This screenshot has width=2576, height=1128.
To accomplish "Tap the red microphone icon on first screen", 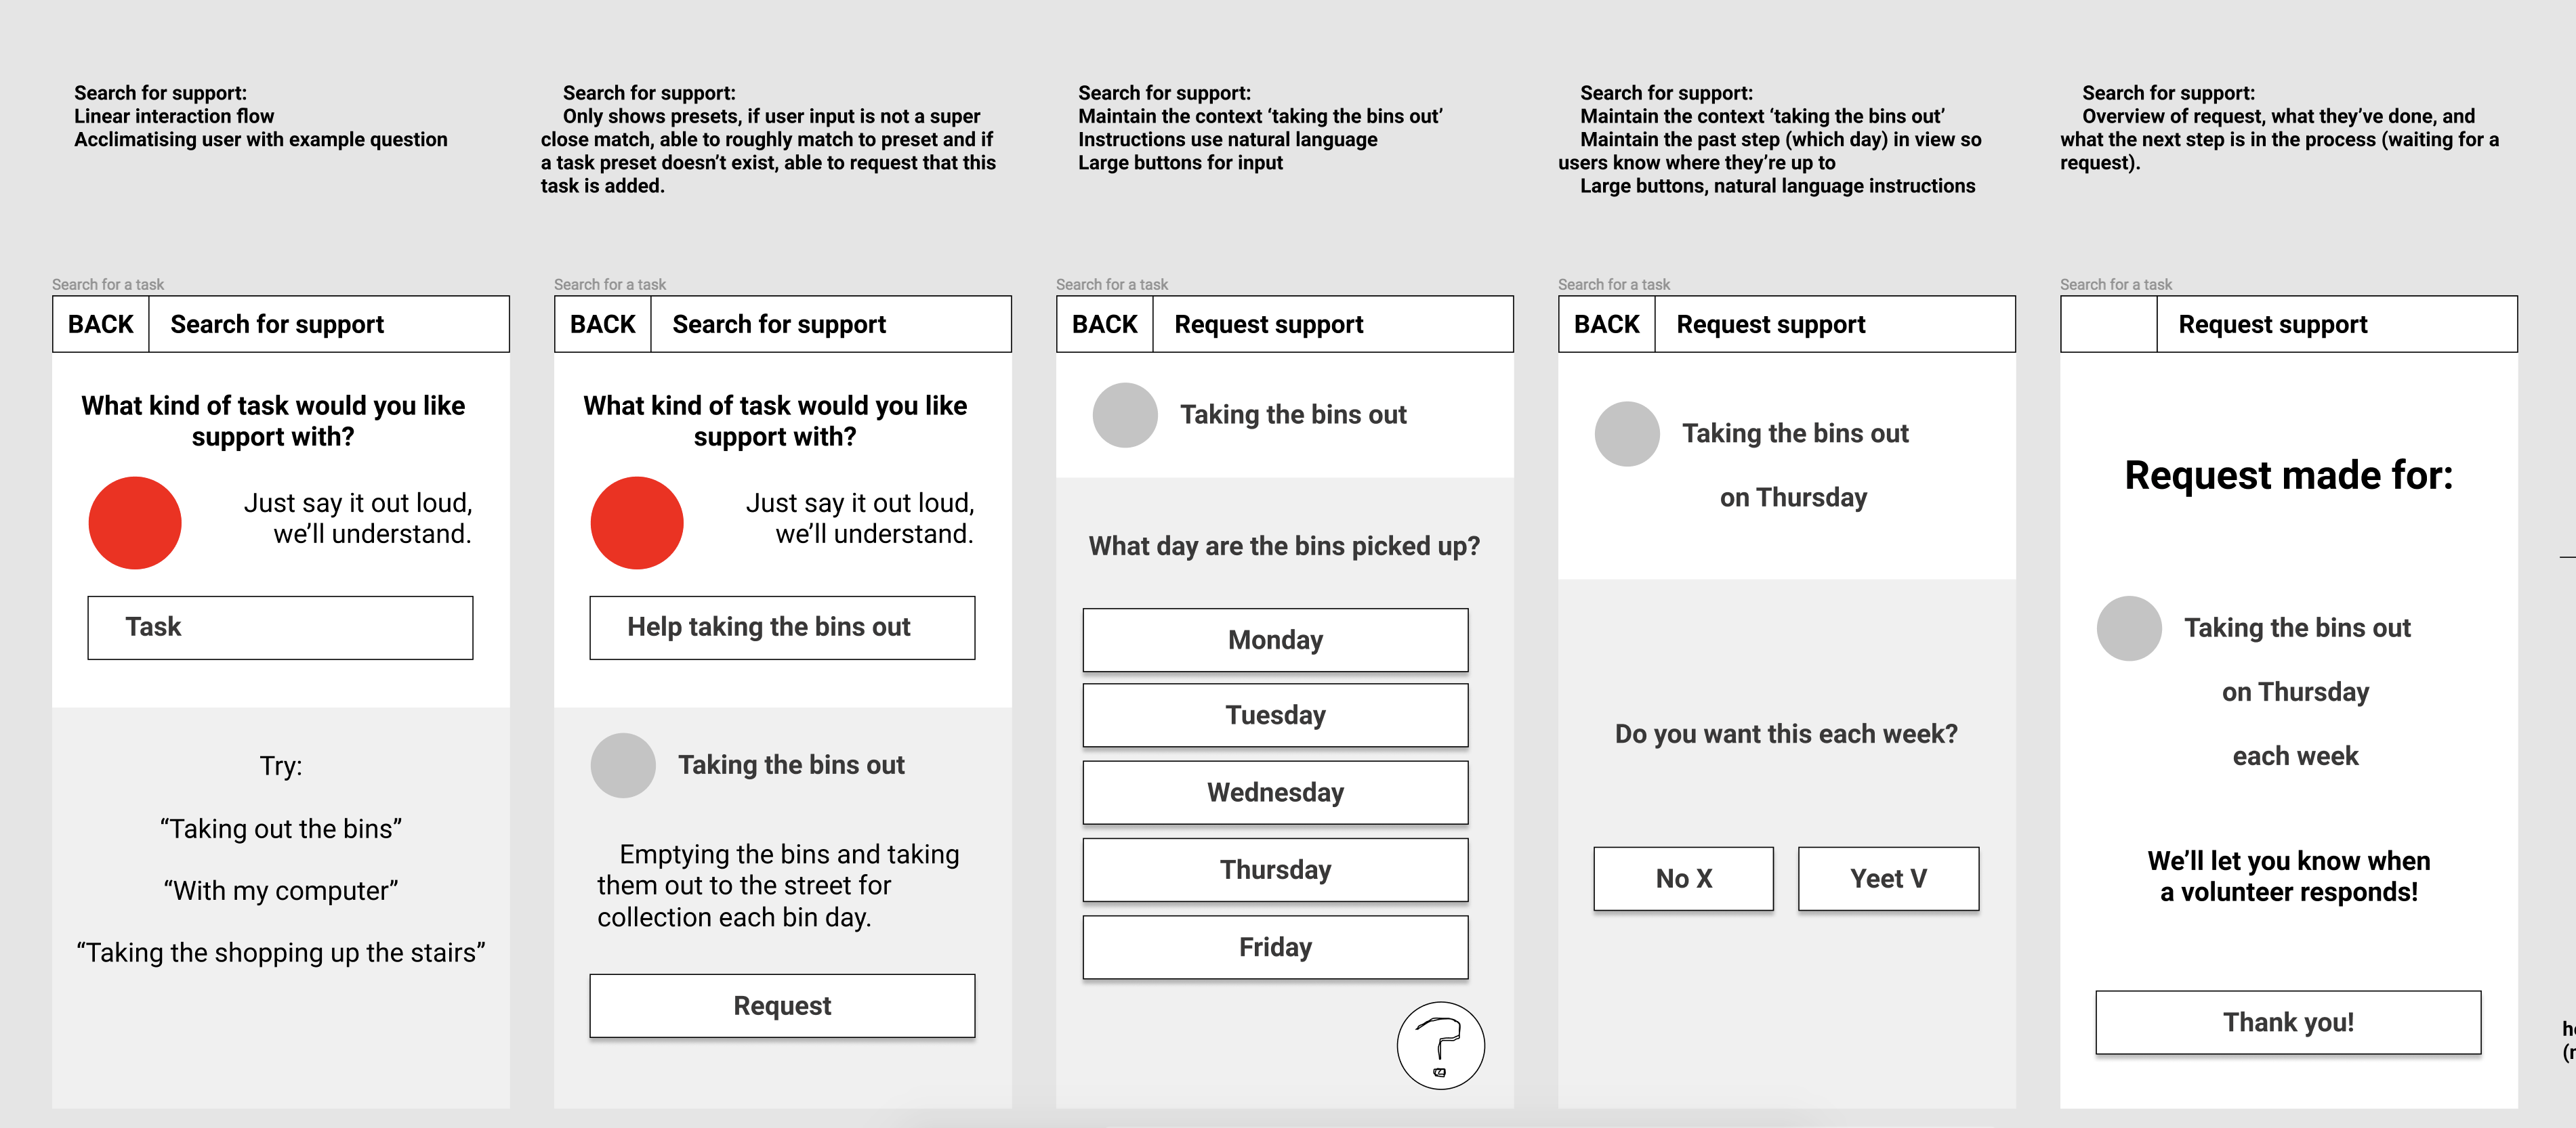I will [x=135, y=521].
